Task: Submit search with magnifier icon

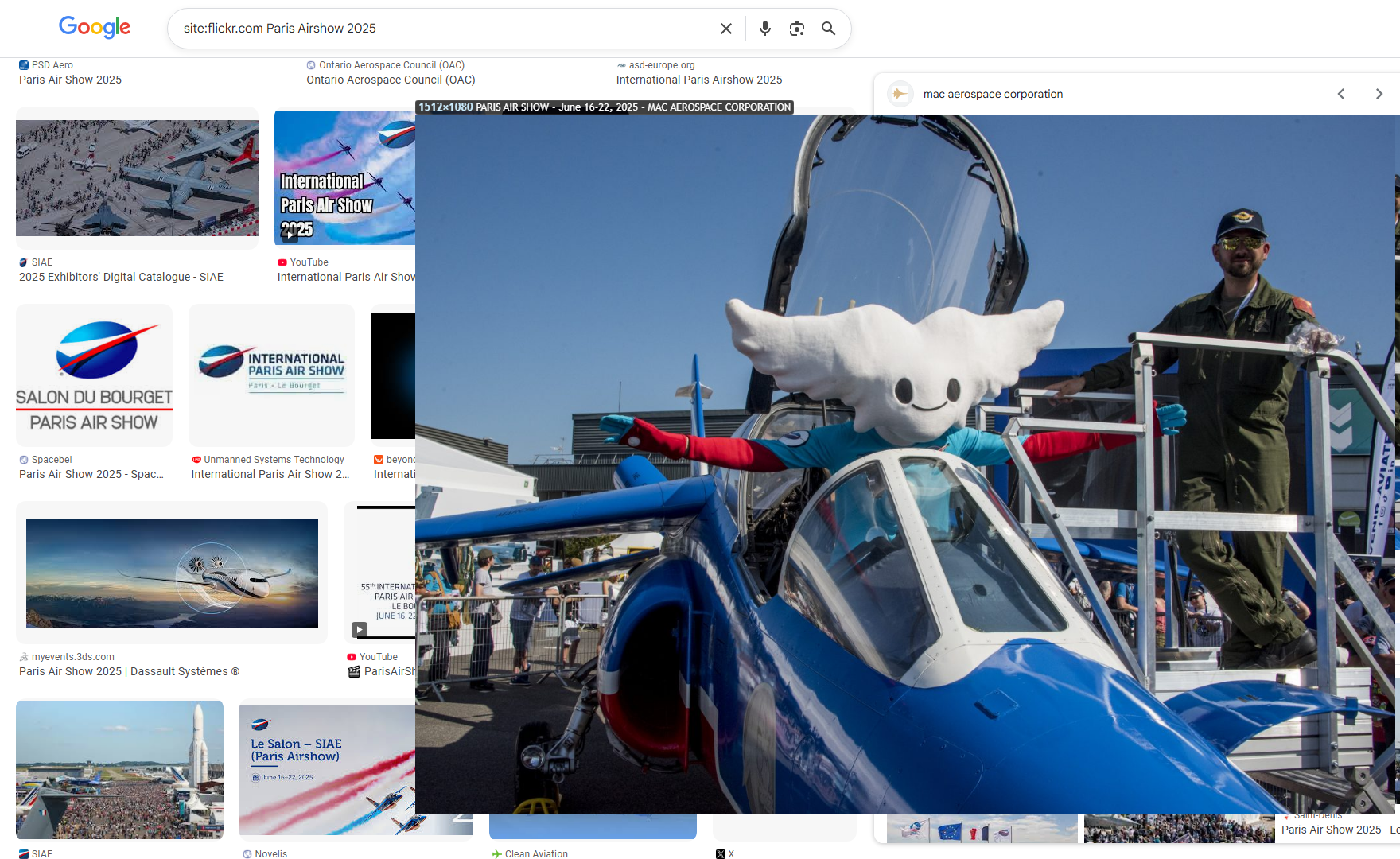Action: point(828,29)
